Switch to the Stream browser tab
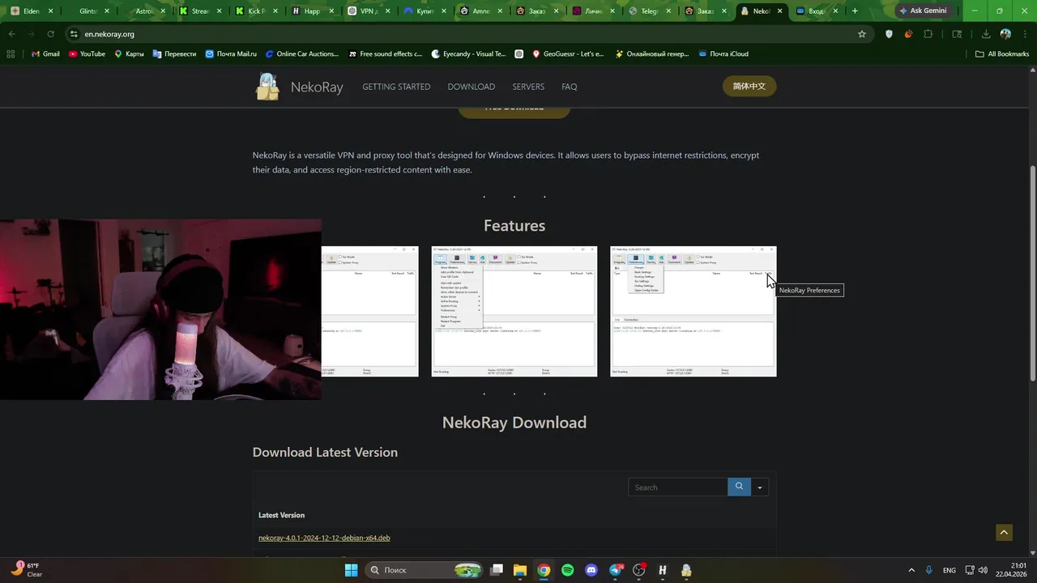Viewport: 1037px width, 583px height. [x=199, y=11]
